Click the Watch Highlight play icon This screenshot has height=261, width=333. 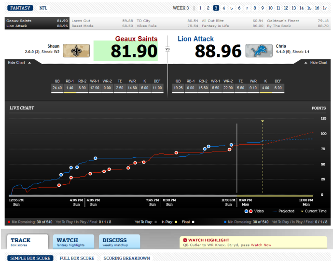[x=185, y=240]
